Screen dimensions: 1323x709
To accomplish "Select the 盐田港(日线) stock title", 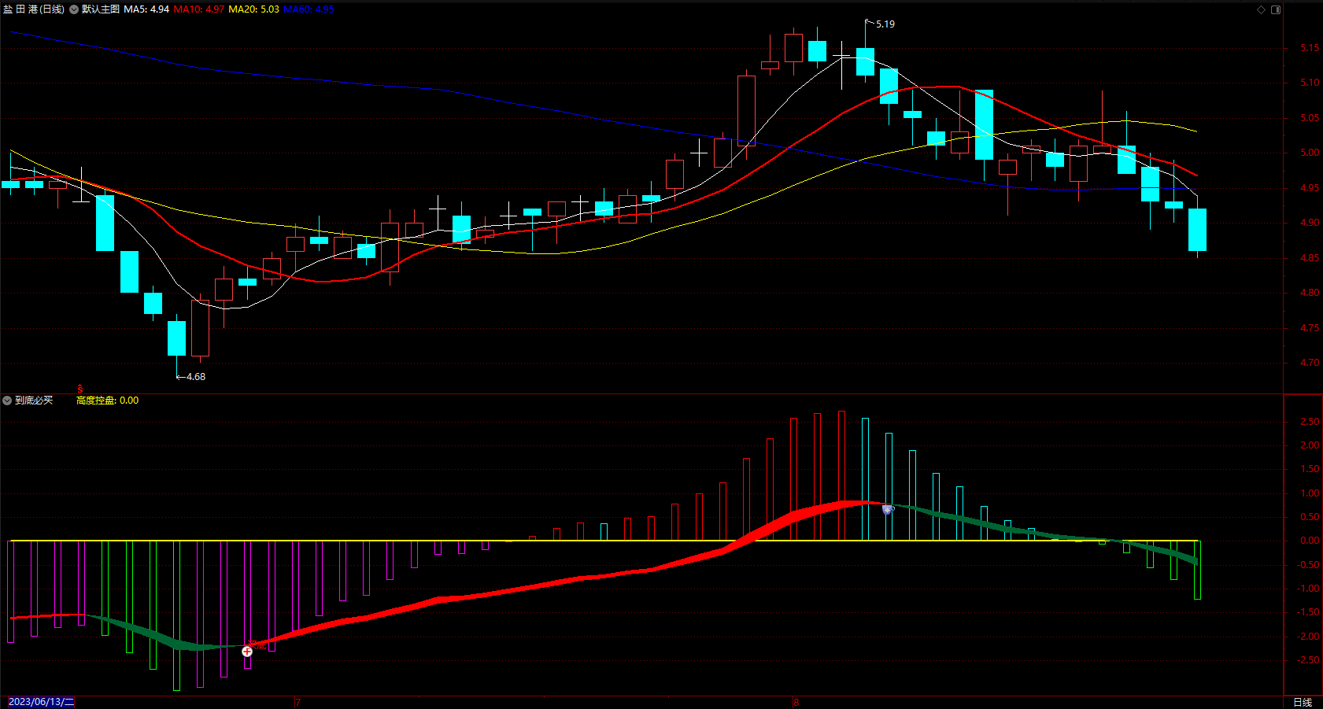I will click(34, 9).
